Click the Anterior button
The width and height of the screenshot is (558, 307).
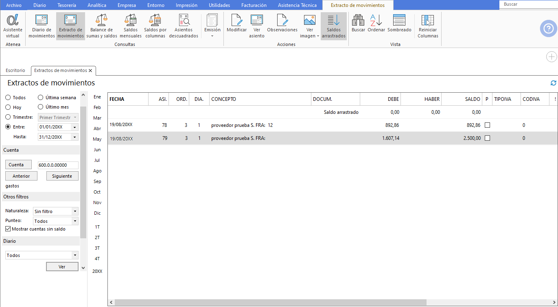coord(21,176)
